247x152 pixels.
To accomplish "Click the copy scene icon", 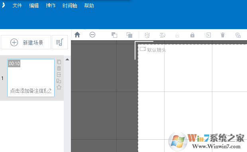I will tap(59, 62).
